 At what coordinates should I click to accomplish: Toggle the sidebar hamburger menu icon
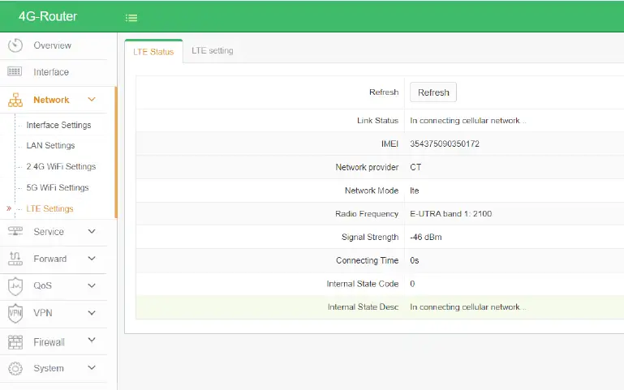131,18
